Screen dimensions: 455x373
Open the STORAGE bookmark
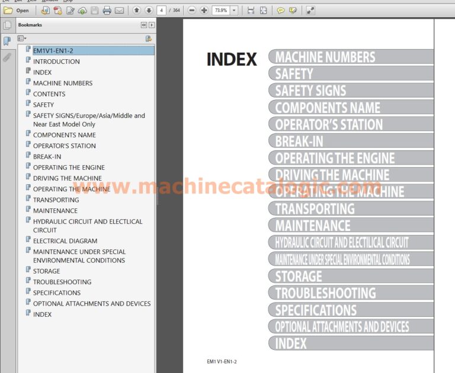click(x=46, y=271)
